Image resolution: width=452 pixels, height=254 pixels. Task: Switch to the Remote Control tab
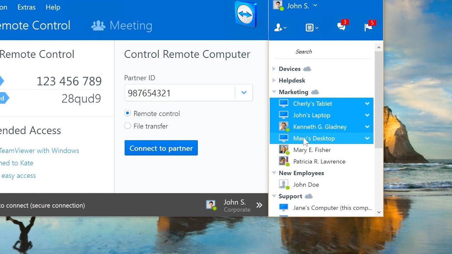pyautogui.click(x=35, y=25)
